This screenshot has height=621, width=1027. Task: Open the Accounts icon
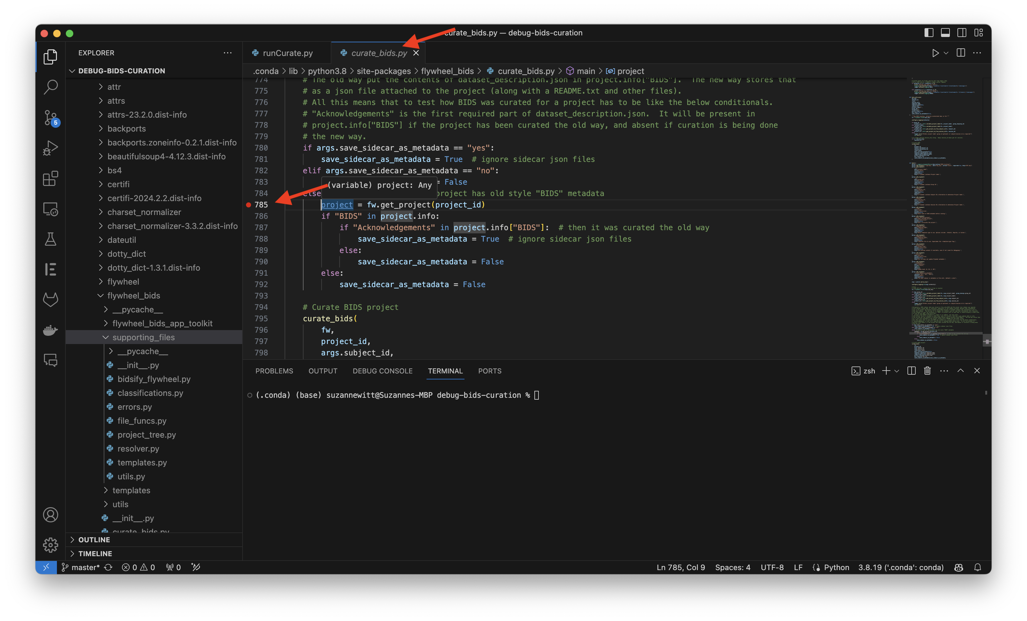click(51, 515)
